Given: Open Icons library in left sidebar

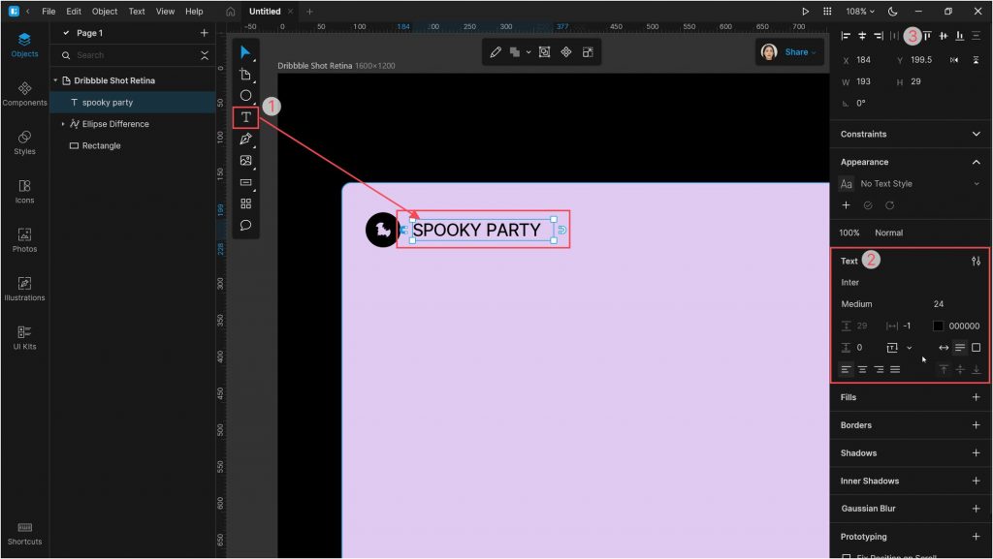Looking at the screenshot, I should 24,191.
